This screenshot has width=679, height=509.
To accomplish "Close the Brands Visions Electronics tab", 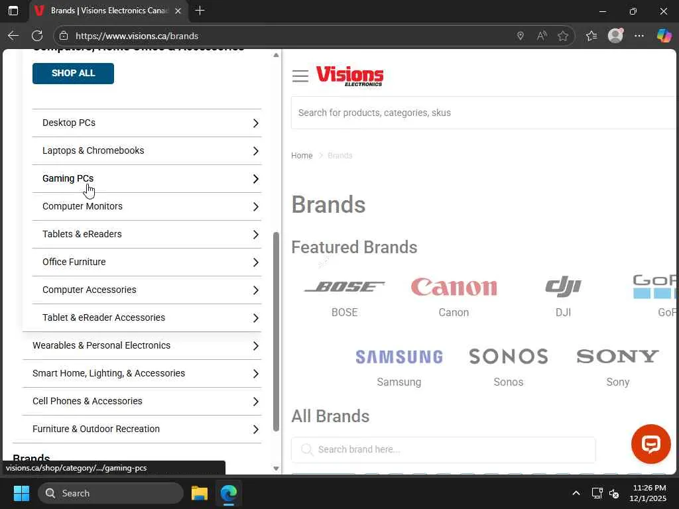I will 178,11.
